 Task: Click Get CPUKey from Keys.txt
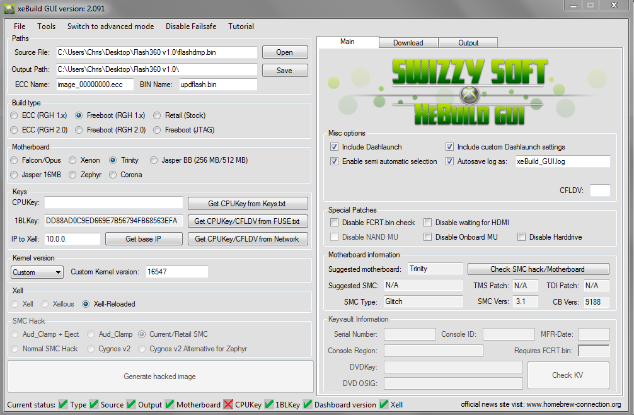[248, 204]
